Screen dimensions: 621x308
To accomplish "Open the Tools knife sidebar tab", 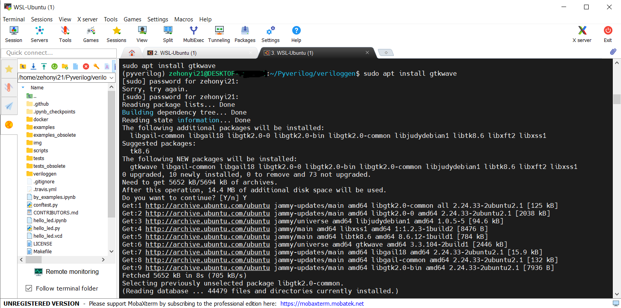I will click(9, 87).
